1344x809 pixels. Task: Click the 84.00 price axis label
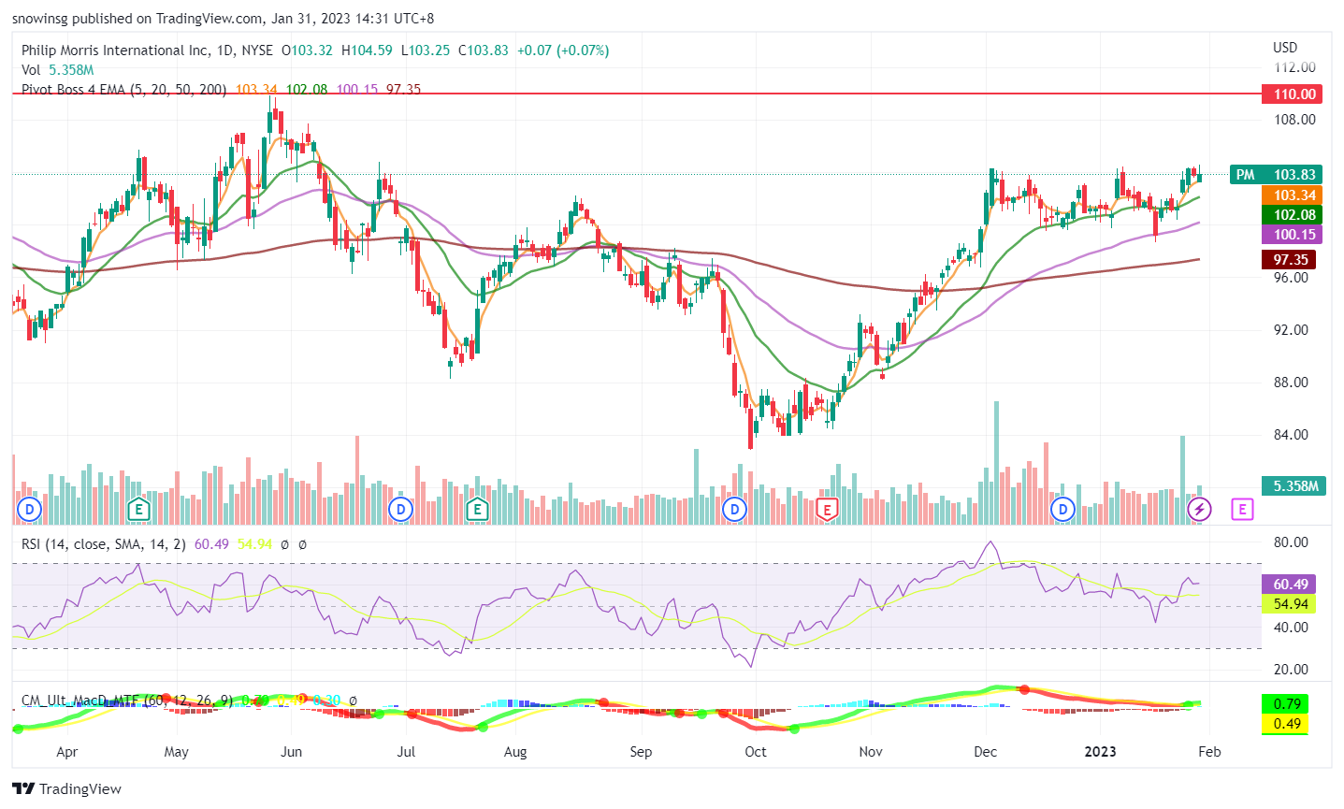1291,435
